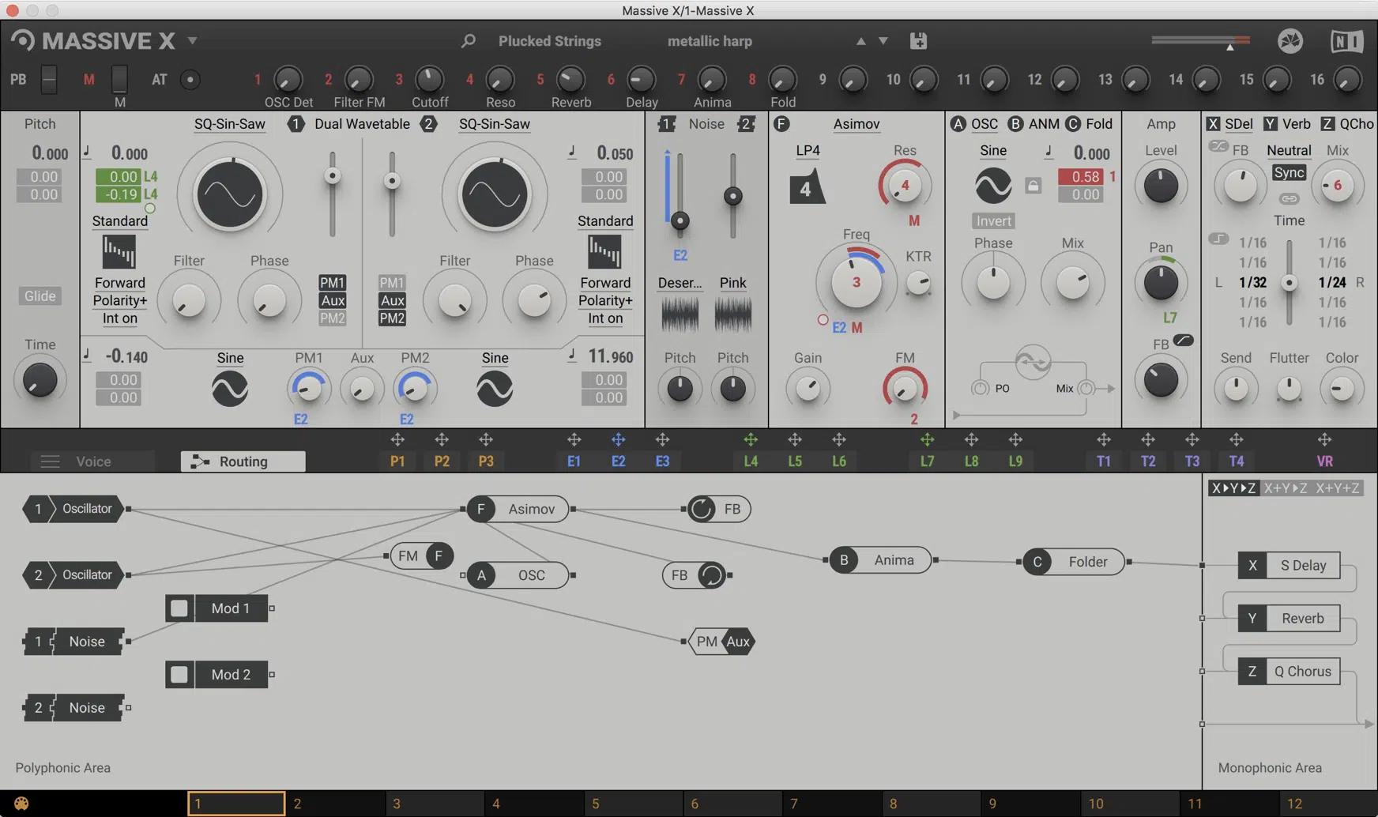
Task: Toggle the aftertouch AT round button
Action: click(x=190, y=79)
